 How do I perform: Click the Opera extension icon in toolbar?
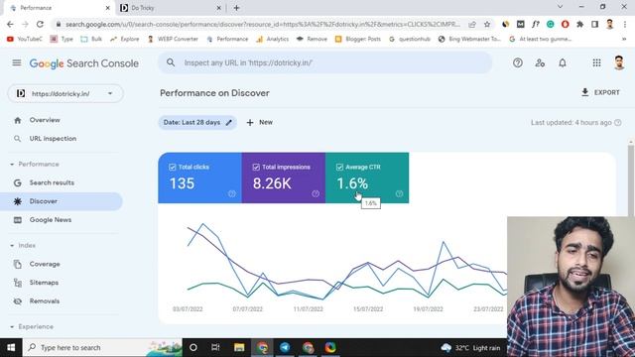565,24
